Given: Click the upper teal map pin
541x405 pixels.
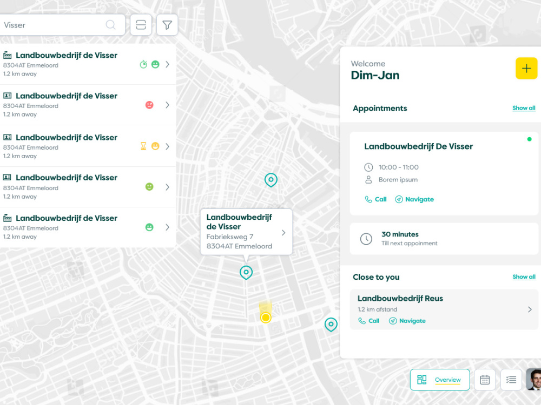Looking at the screenshot, I should (271, 180).
